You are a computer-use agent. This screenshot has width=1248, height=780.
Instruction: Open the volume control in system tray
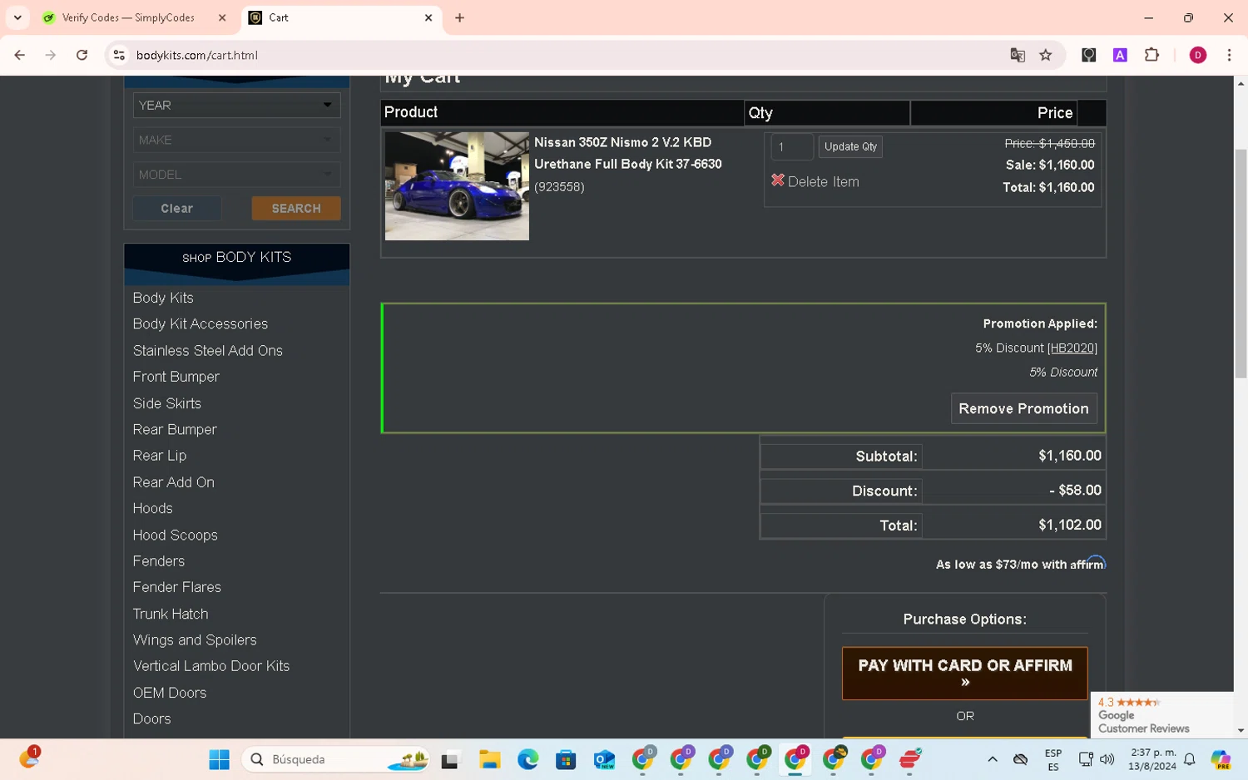pyautogui.click(x=1107, y=759)
